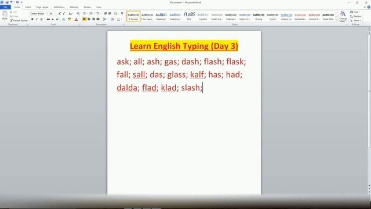Click the Numbering list icon
The height and width of the screenshot is (209, 371).
(x=91, y=13)
